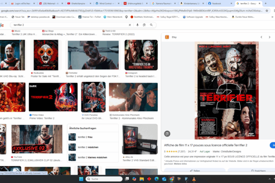Open Windows Start menu
The height and width of the screenshot is (183, 275).
81,179
